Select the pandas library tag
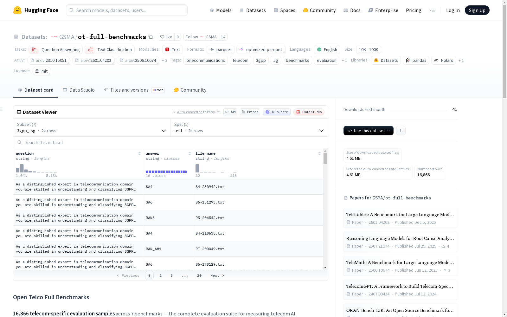 416,60
